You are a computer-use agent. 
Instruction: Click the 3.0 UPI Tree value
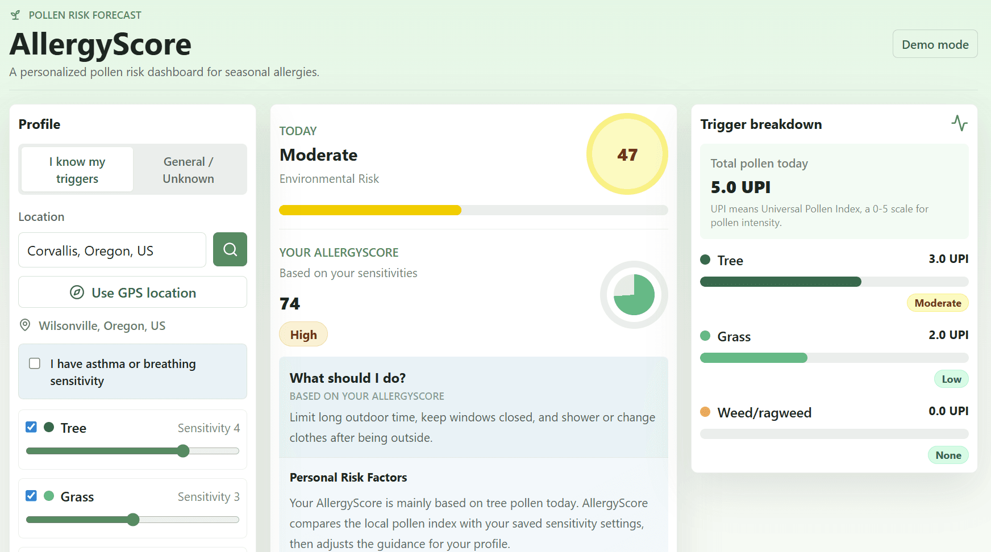[948, 259]
